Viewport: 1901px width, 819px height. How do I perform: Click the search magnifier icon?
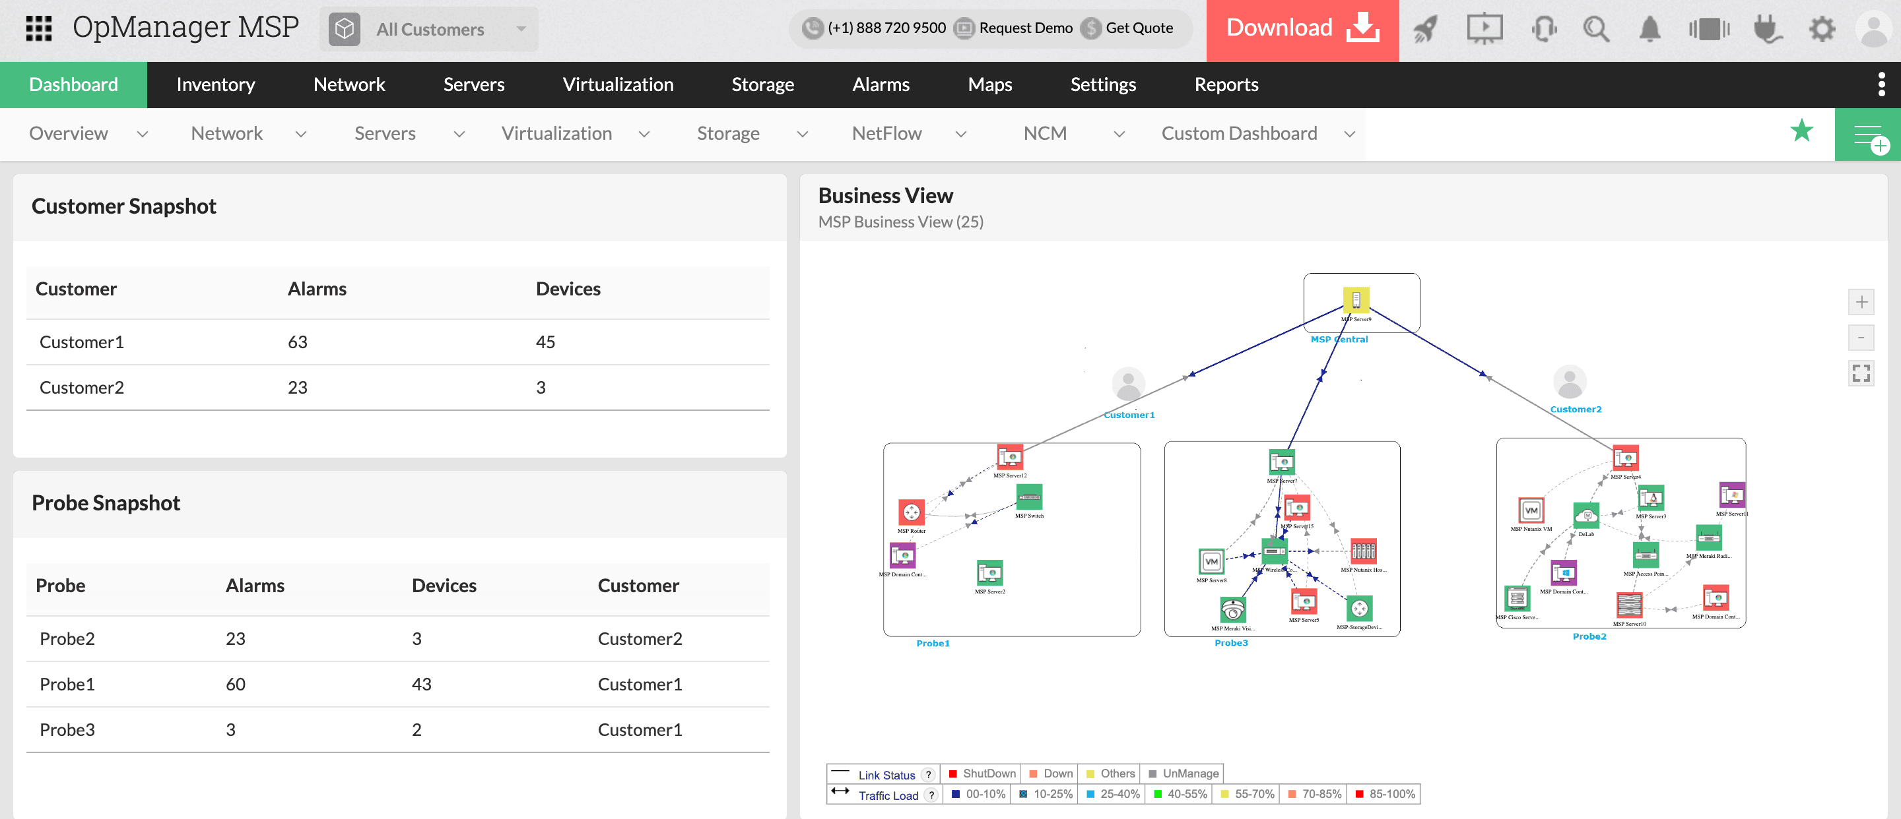(x=1596, y=30)
